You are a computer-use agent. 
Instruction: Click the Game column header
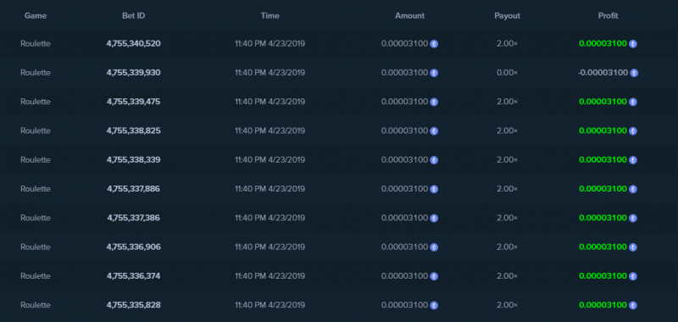(36, 15)
